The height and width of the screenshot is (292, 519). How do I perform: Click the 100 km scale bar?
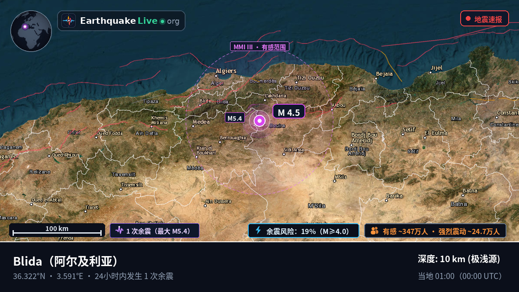coord(57,230)
